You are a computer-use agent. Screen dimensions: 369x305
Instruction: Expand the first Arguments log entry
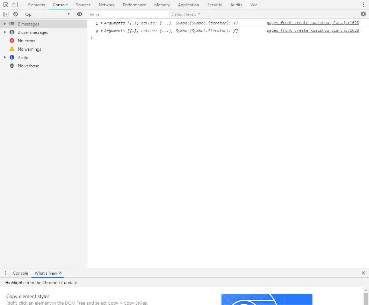[x=101, y=23]
